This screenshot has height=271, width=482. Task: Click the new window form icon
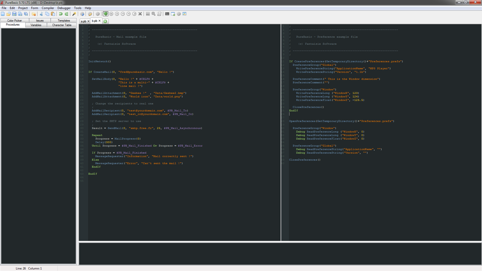[173, 14]
